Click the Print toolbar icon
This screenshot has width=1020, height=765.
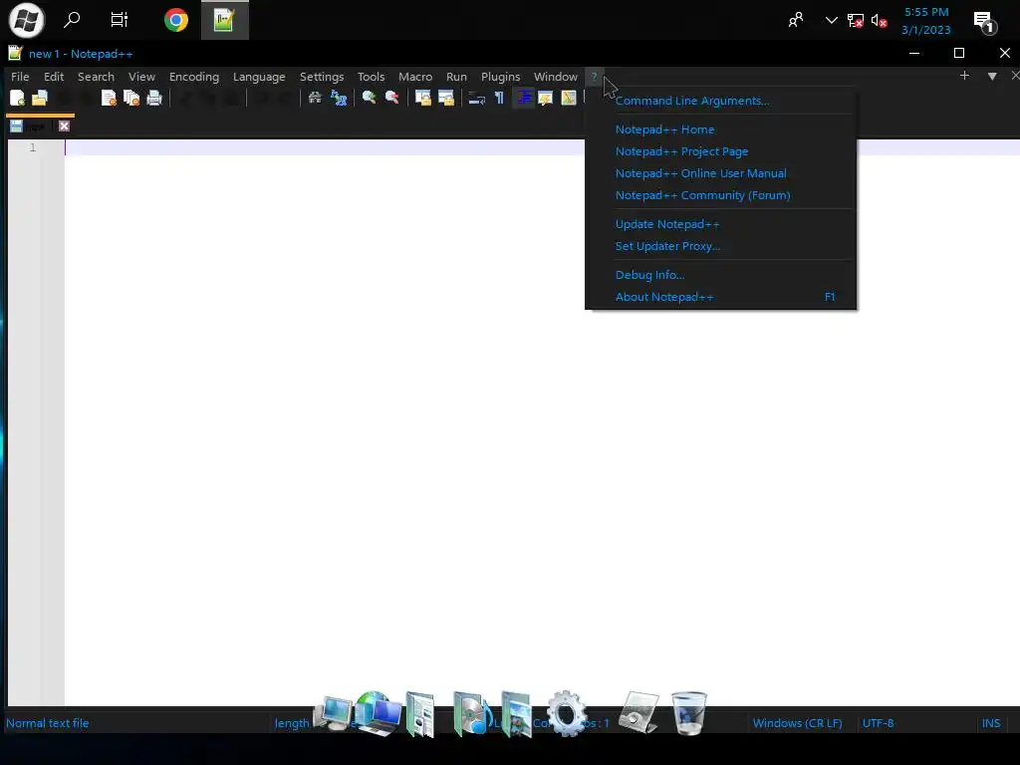(154, 99)
